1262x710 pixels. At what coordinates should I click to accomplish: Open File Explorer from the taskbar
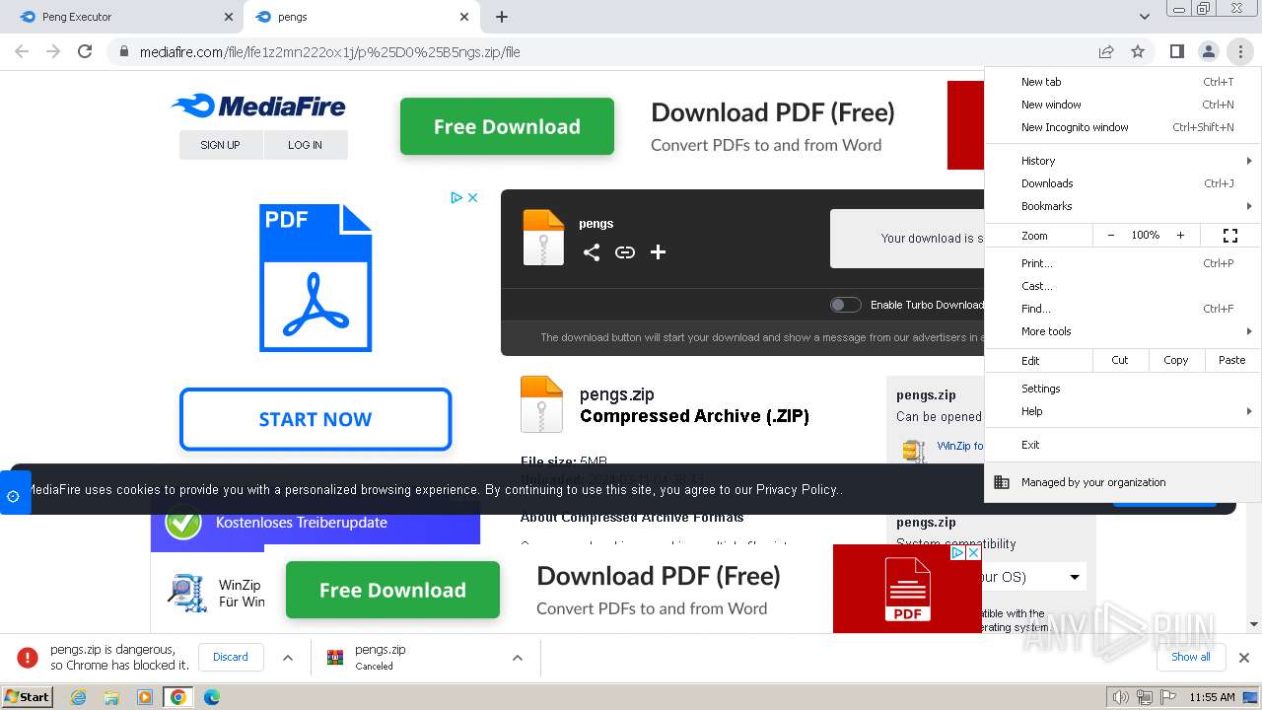pos(111,697)
